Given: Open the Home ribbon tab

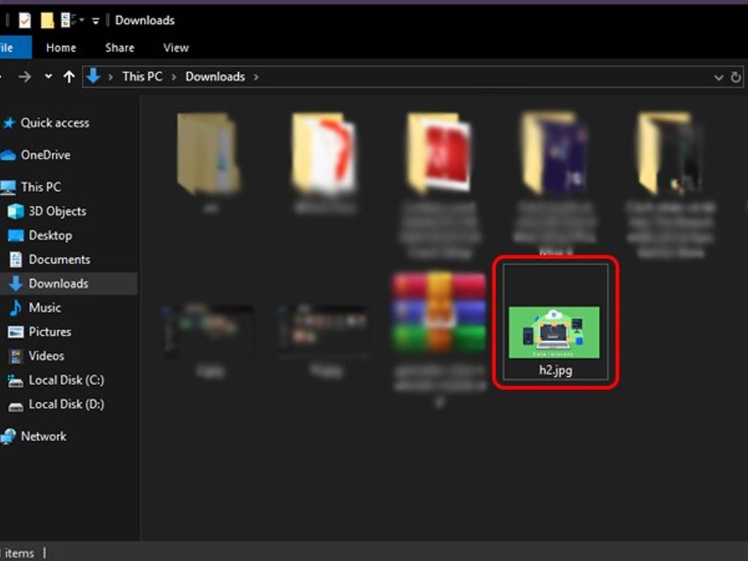Looking at the screenshot, I should click(x=61, y=47).
